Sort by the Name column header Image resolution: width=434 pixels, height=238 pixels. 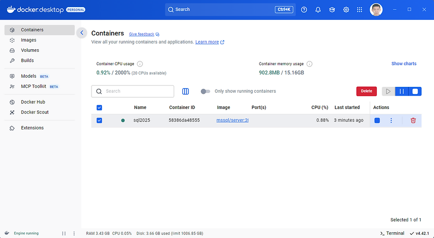(140, 108)
